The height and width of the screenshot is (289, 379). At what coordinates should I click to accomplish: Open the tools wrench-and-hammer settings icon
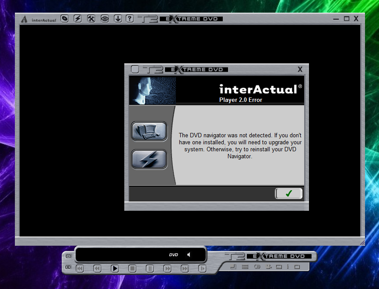tap(91, 19)
